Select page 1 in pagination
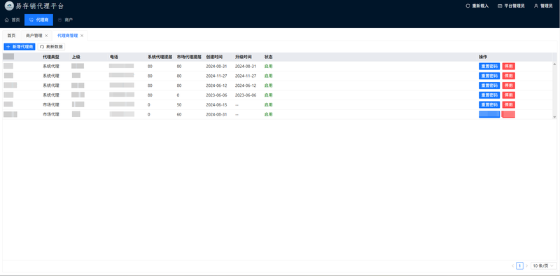 pos(519,266)
